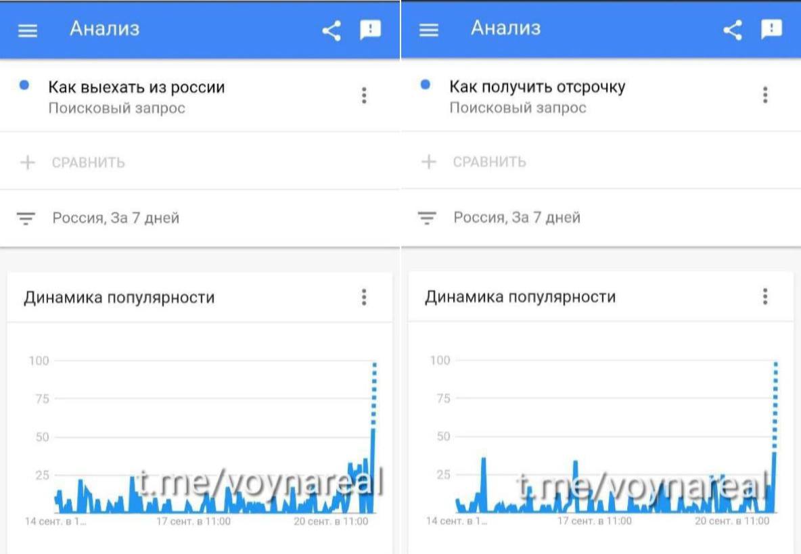The height and width of the screenshot is (554, 801).
Task: Open options for 'Как получить отсрочку' query
Action: [x=765, y=95]
